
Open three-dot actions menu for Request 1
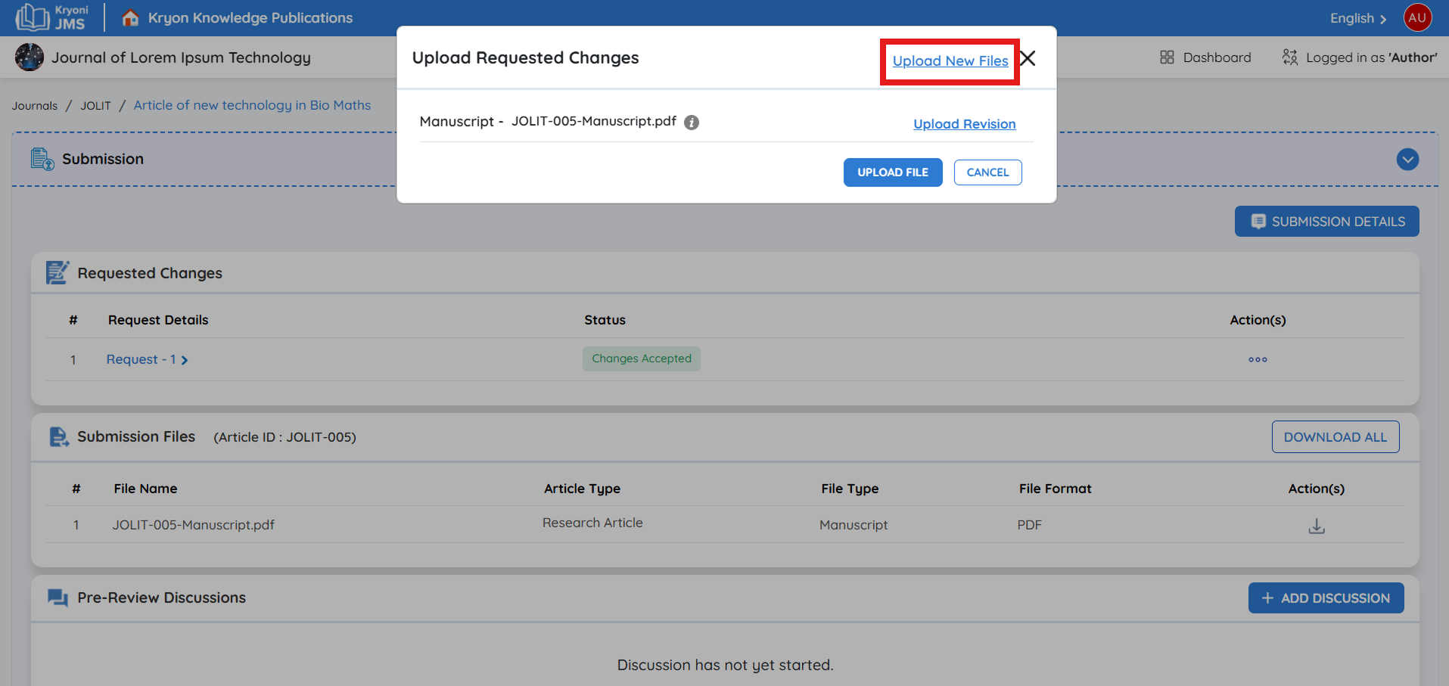coord(1257,360)
